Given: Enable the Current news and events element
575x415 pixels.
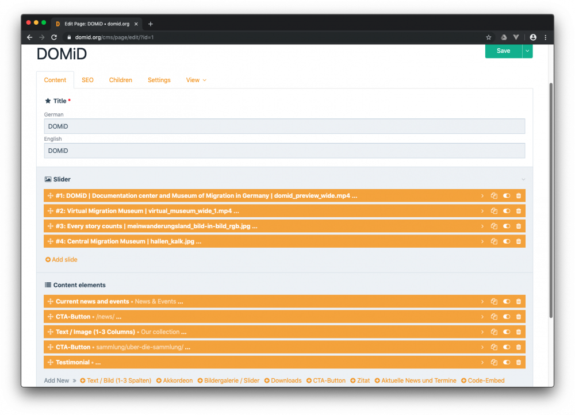Looking at the screenshot, I should [507, 301].
